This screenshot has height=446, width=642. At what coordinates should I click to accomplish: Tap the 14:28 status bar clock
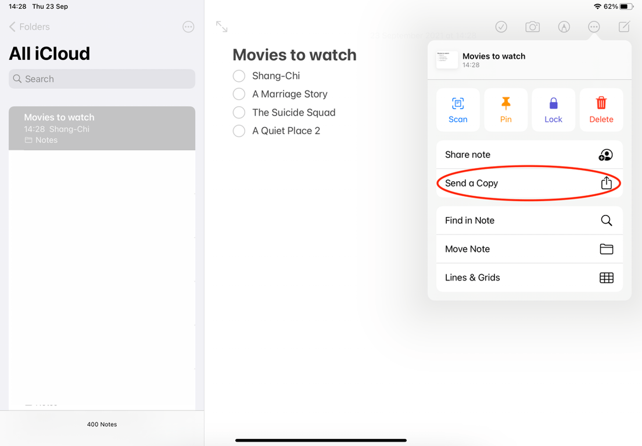coord(17,6)
